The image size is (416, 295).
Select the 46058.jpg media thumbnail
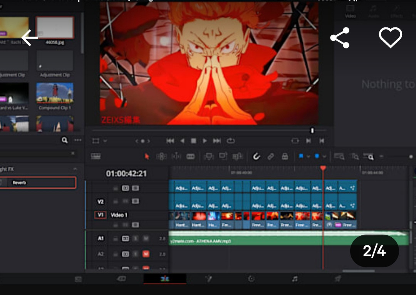(55, 28)
